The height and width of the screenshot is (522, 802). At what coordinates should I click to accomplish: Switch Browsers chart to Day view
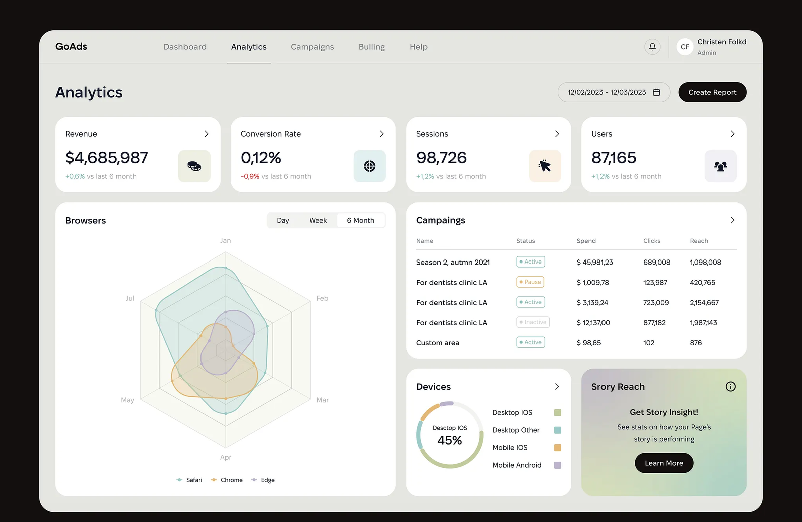283,221
